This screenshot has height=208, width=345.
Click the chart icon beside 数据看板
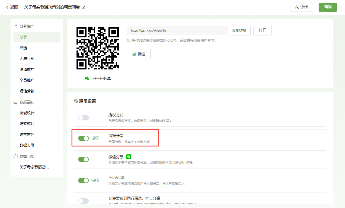point(16,102)
